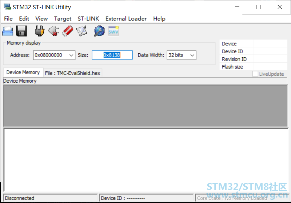Enable the LiveUpdate checkbox
This screenshot has height=203, width=291.
coord(255,74)
